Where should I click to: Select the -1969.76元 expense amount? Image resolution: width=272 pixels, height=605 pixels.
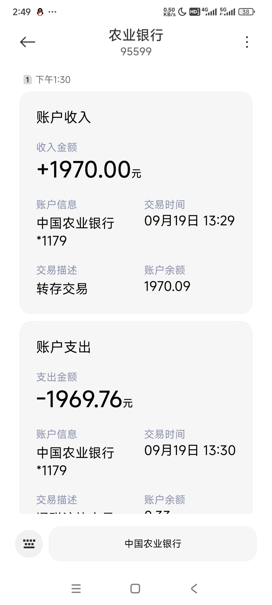click(85, 399)
